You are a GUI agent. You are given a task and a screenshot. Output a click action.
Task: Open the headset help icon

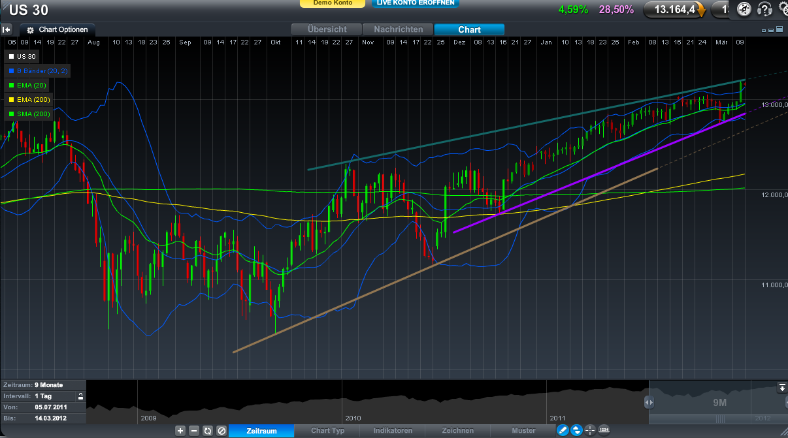click(x=764, y=9)
